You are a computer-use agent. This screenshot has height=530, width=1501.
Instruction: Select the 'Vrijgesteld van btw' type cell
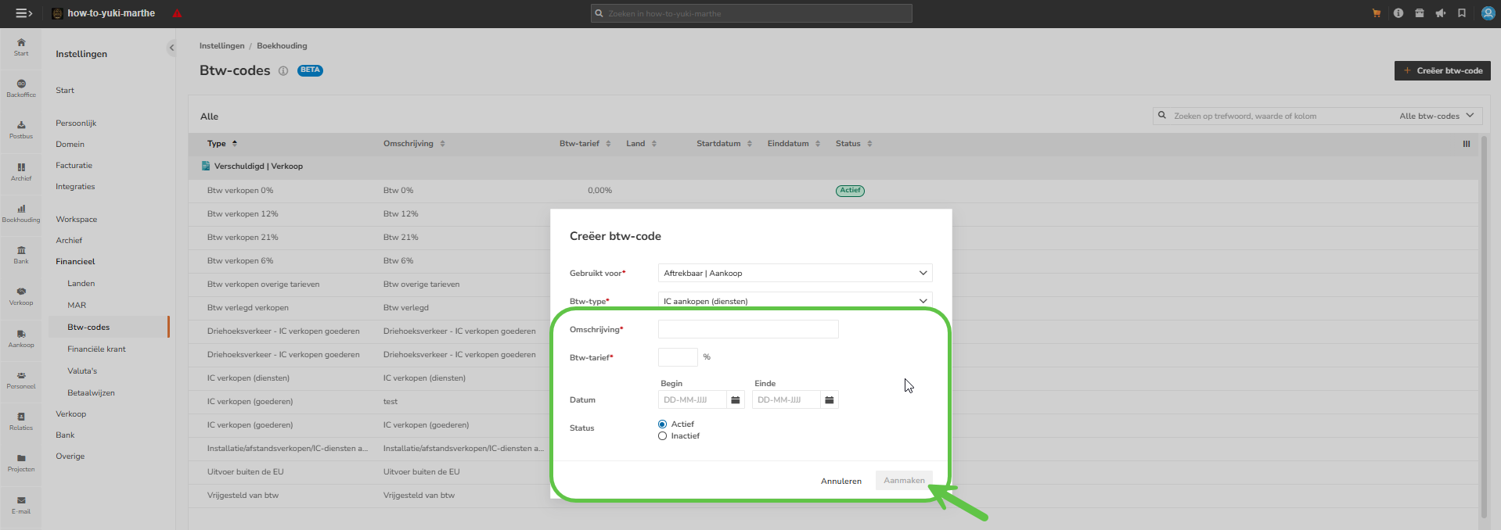pyautogui.click(x=243, y=496)
